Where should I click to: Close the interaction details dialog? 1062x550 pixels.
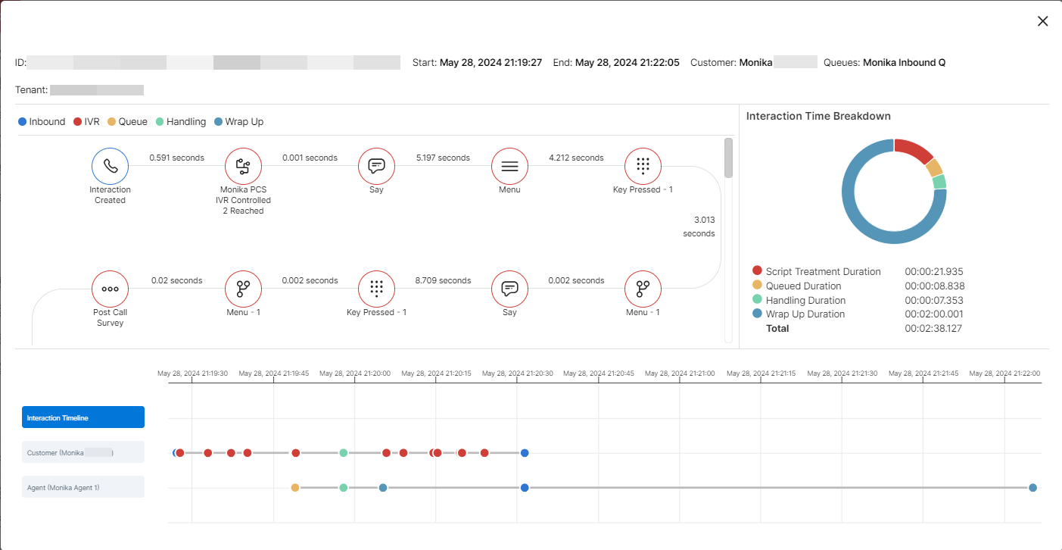[x=1042, y=21]
